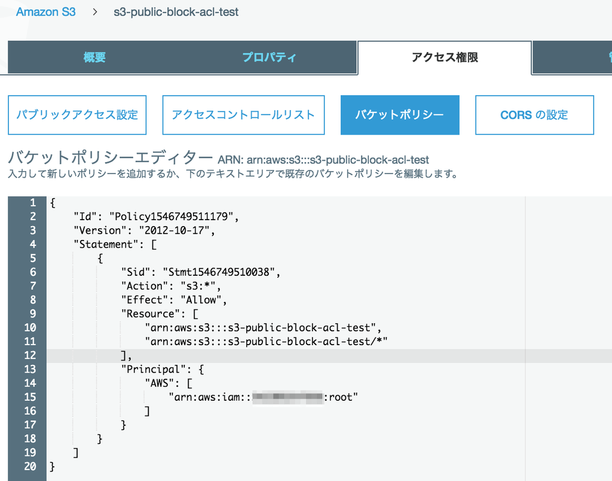Open the CORS の設定 section

point(534,114)
